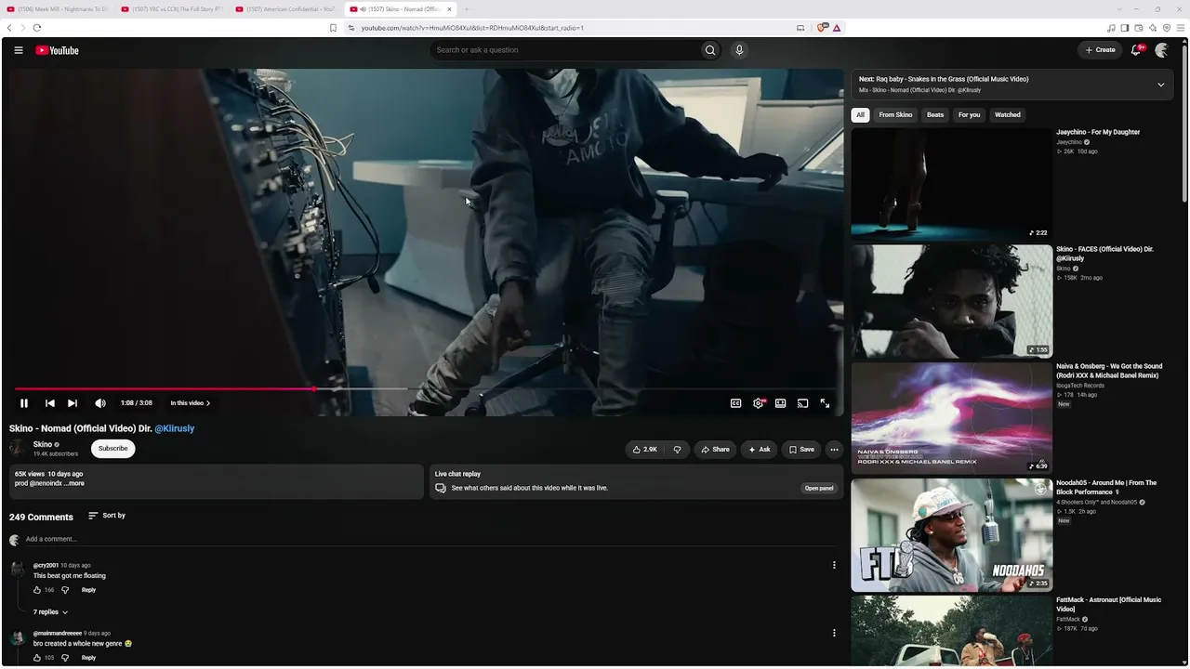Like the Skino Nomad video
This screenshot has width=1190, height=669.
tap(644, 450)
